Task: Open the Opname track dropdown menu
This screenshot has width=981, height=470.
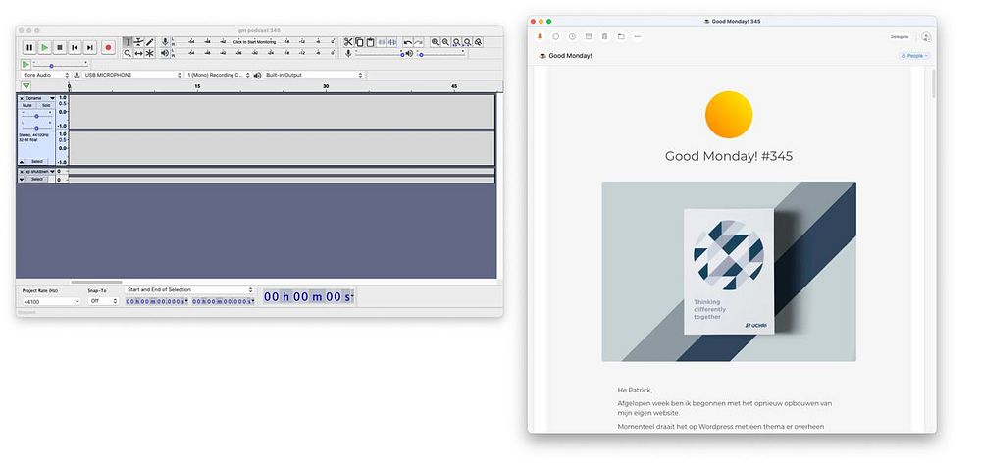Action: click(40, 98)
